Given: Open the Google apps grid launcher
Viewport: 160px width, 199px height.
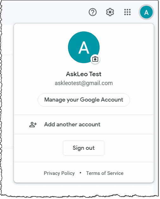Looking at the screenshot, I should (127, 12).
